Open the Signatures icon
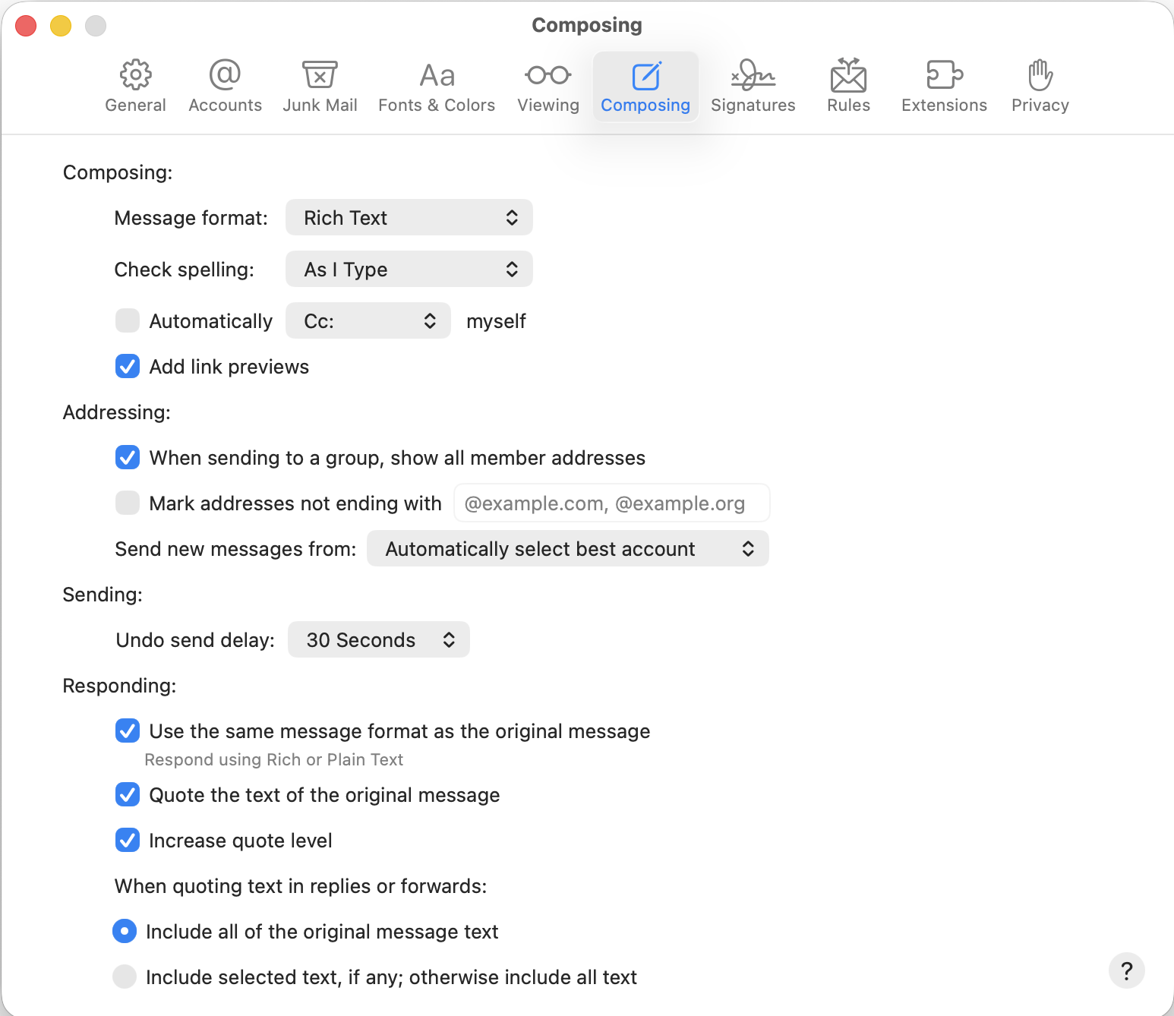The height and width of the screenshot is (1016, 1174). 753,75
